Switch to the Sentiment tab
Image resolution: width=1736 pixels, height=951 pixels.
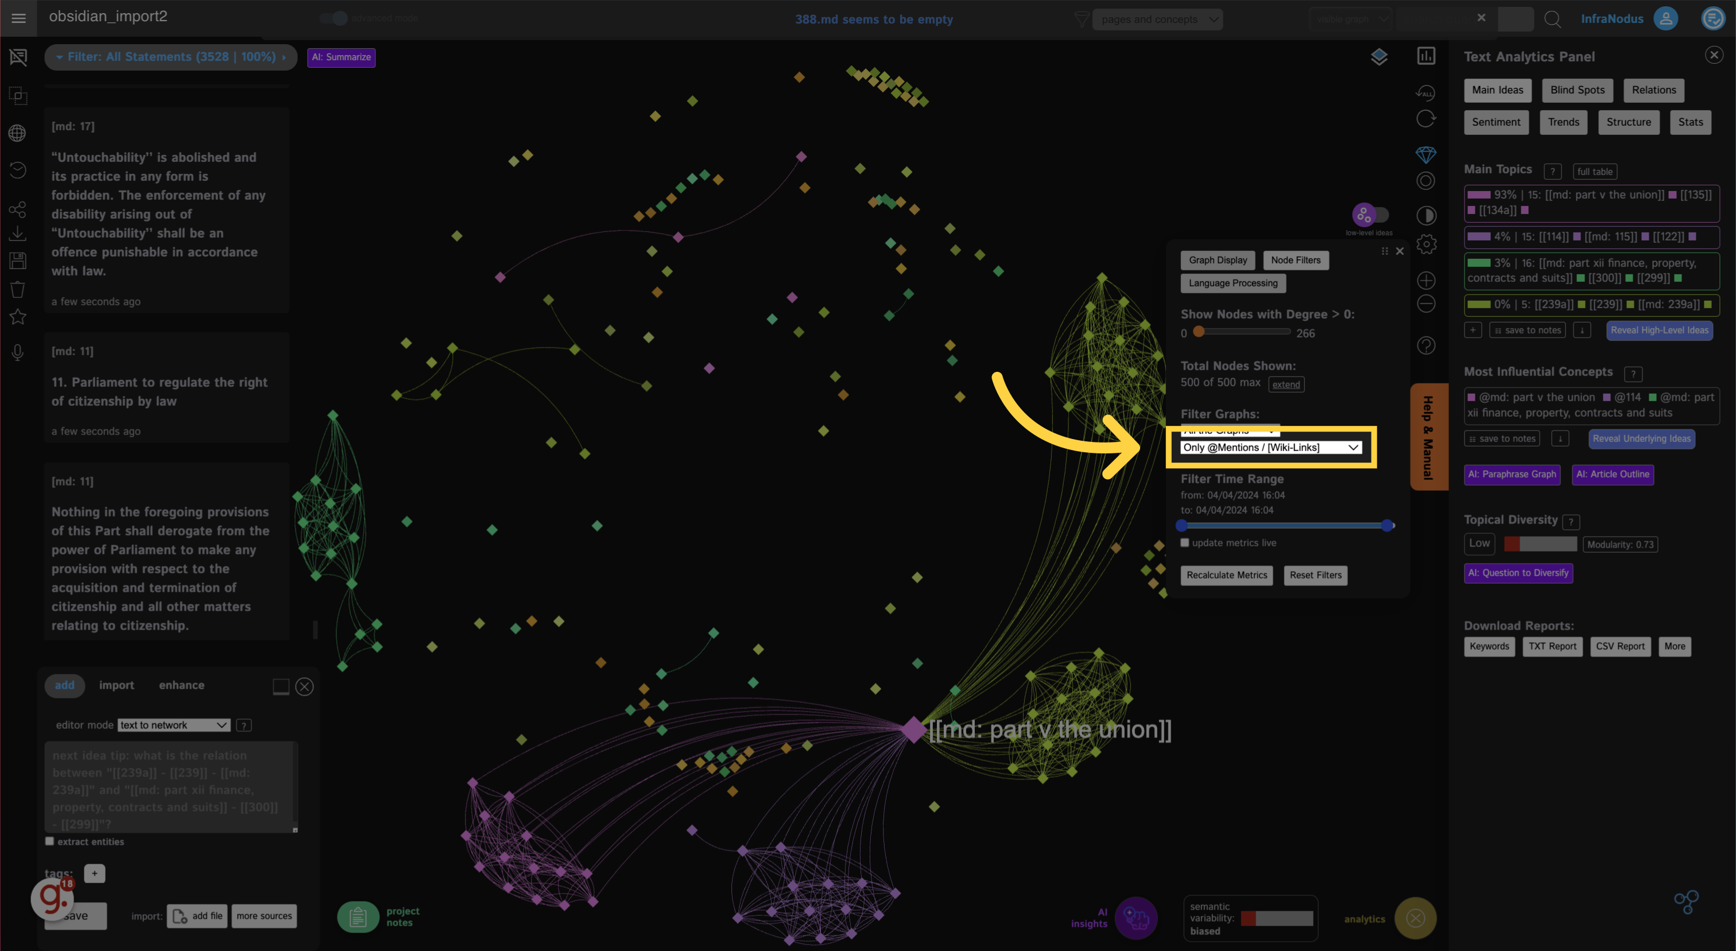pyautogui.click(x=1495, y=122)
